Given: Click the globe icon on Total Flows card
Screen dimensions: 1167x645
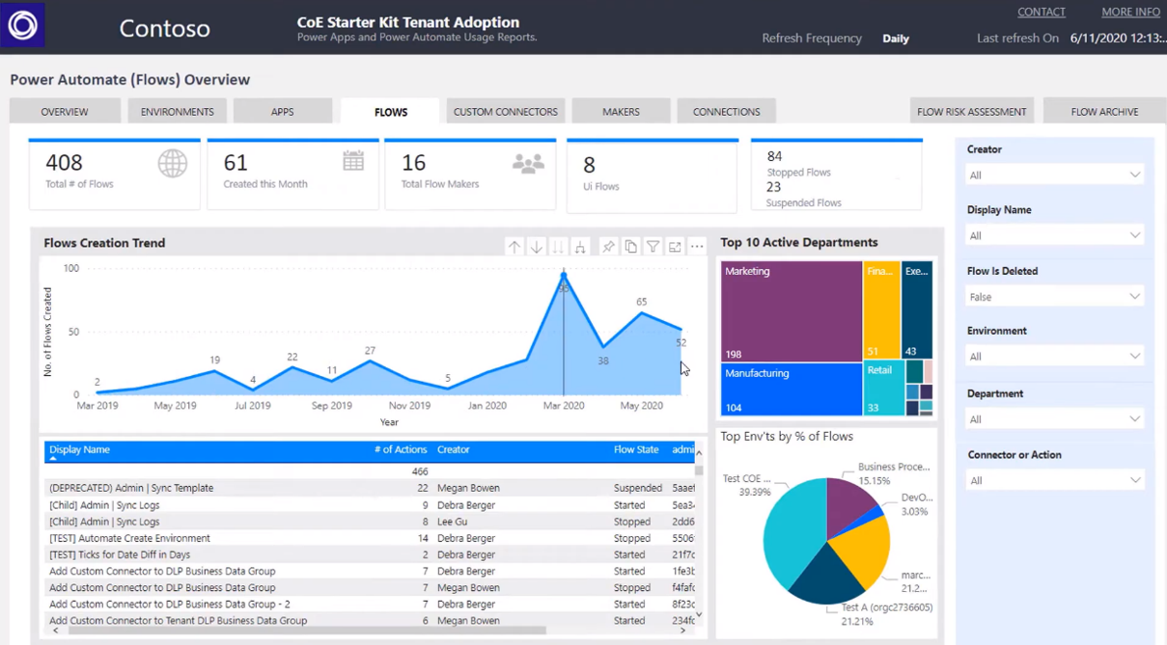Looking at the screenshot, I should pyautogui.click(x=172, y=164).
